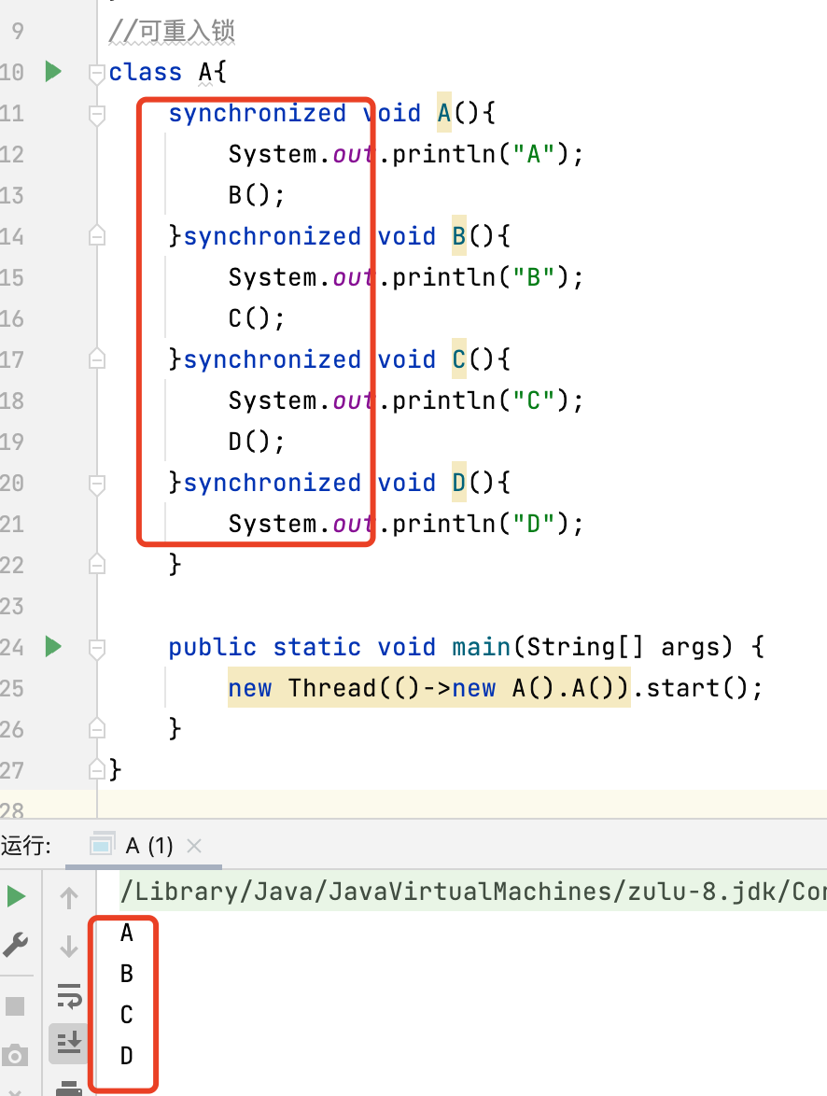Close the 'A (1)' run tab

(x=194, y=846)
